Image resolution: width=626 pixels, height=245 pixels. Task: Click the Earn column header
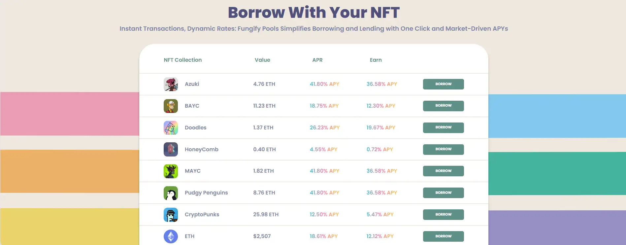click(x=376, y=60)
